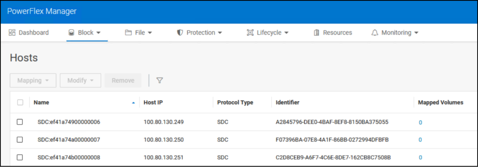Click the Remove button

123,80
